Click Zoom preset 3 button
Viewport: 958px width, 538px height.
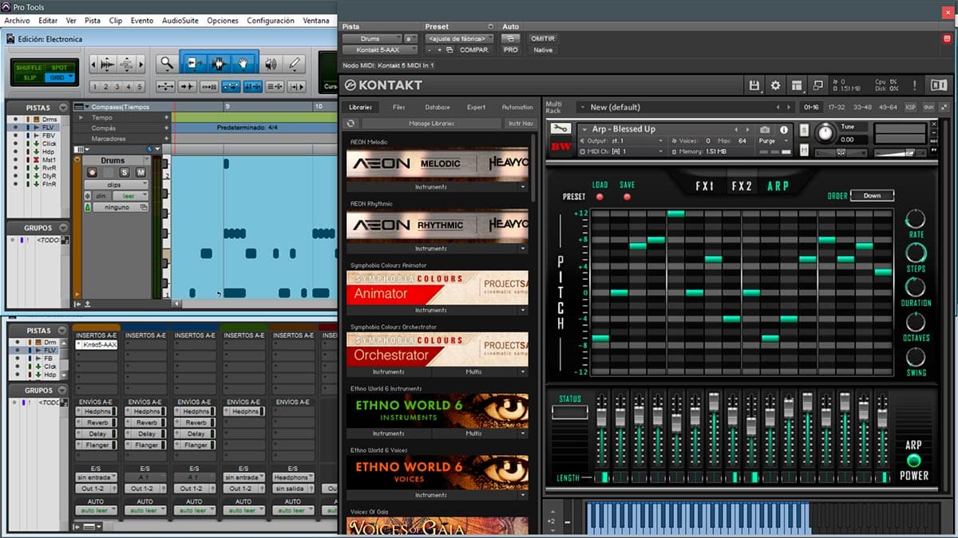point(117,87)
